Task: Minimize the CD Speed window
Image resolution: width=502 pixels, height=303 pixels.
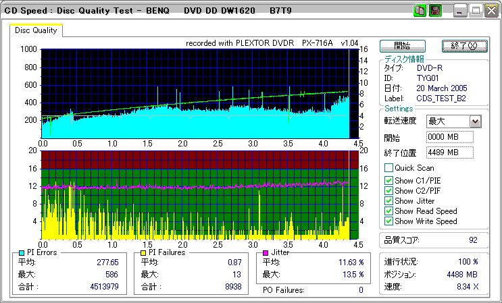Action: [461, 11]
